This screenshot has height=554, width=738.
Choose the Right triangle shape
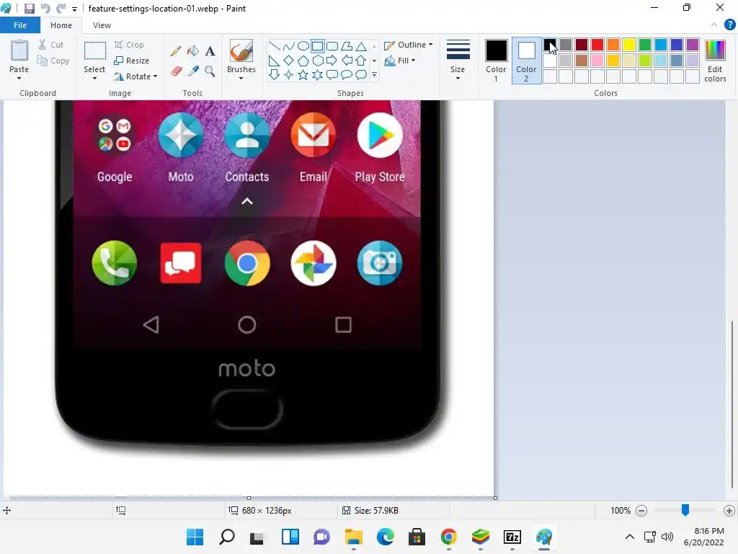point(274,61)
